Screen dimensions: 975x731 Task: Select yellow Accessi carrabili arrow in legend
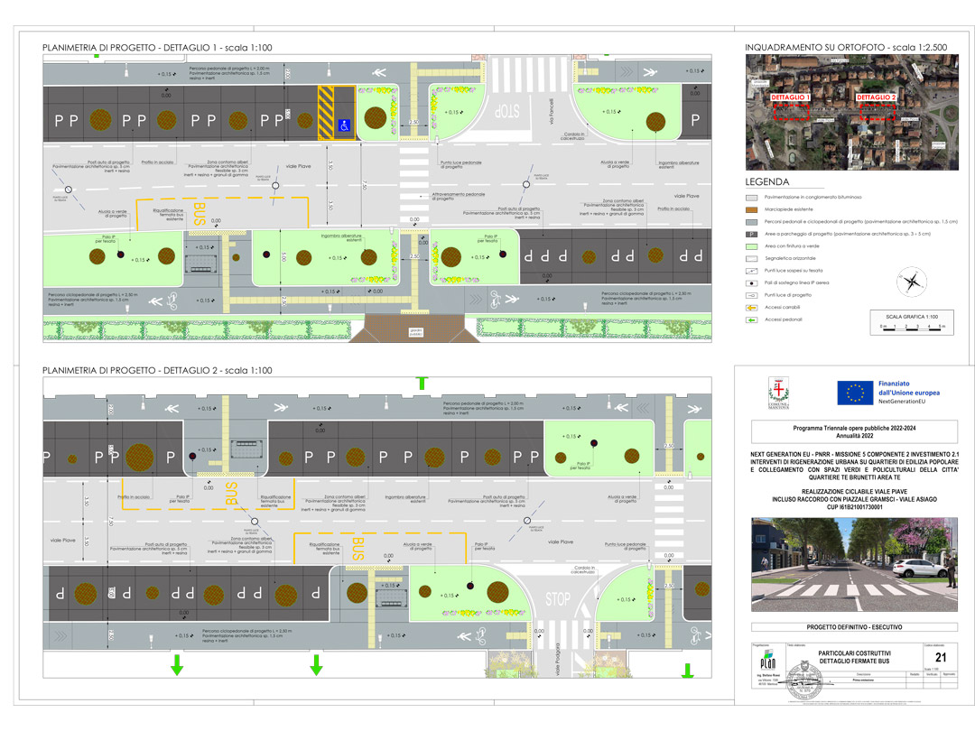[x=750, y=307]
